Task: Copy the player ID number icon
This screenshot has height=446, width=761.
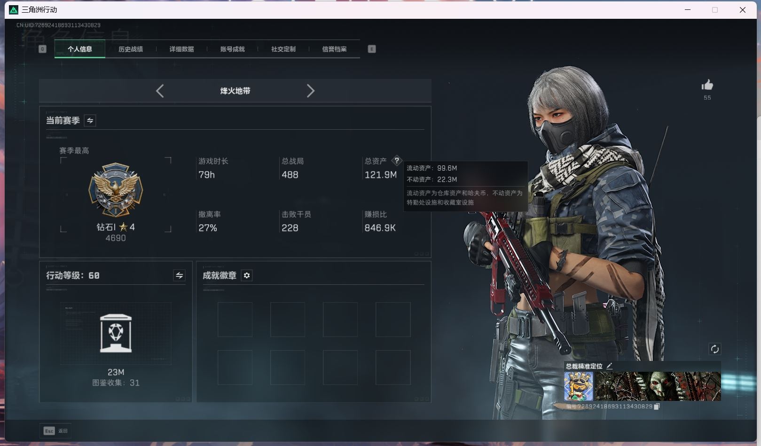Action: point(657,407)
